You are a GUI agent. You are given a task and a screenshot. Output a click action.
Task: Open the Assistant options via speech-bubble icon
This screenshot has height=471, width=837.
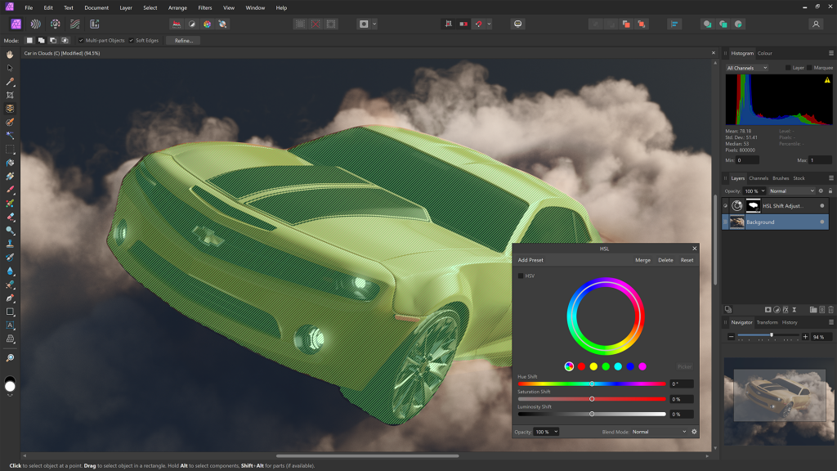(x=518, y=24)
